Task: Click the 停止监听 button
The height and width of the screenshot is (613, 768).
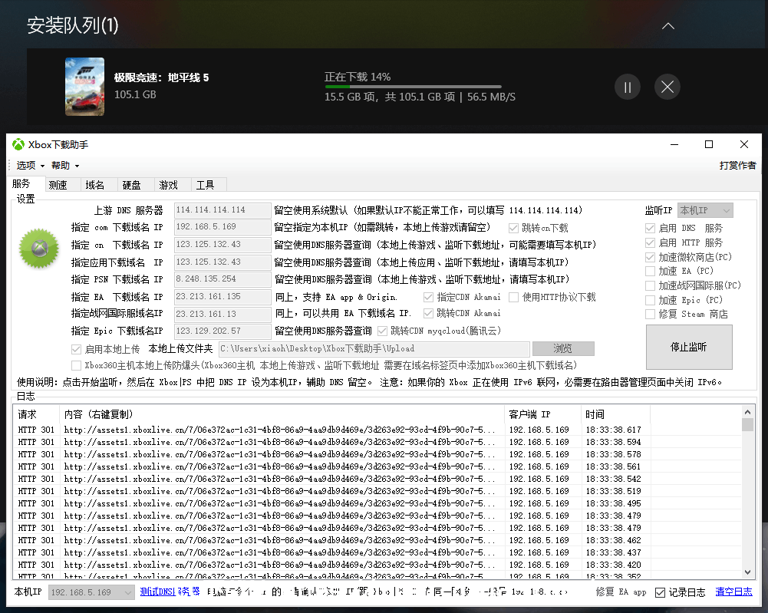Action: point(689,347)
